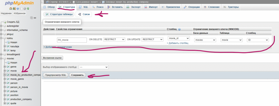Collapse all tree nodes minus icon
Screen dimensions: 279x106
coord(32,18)
